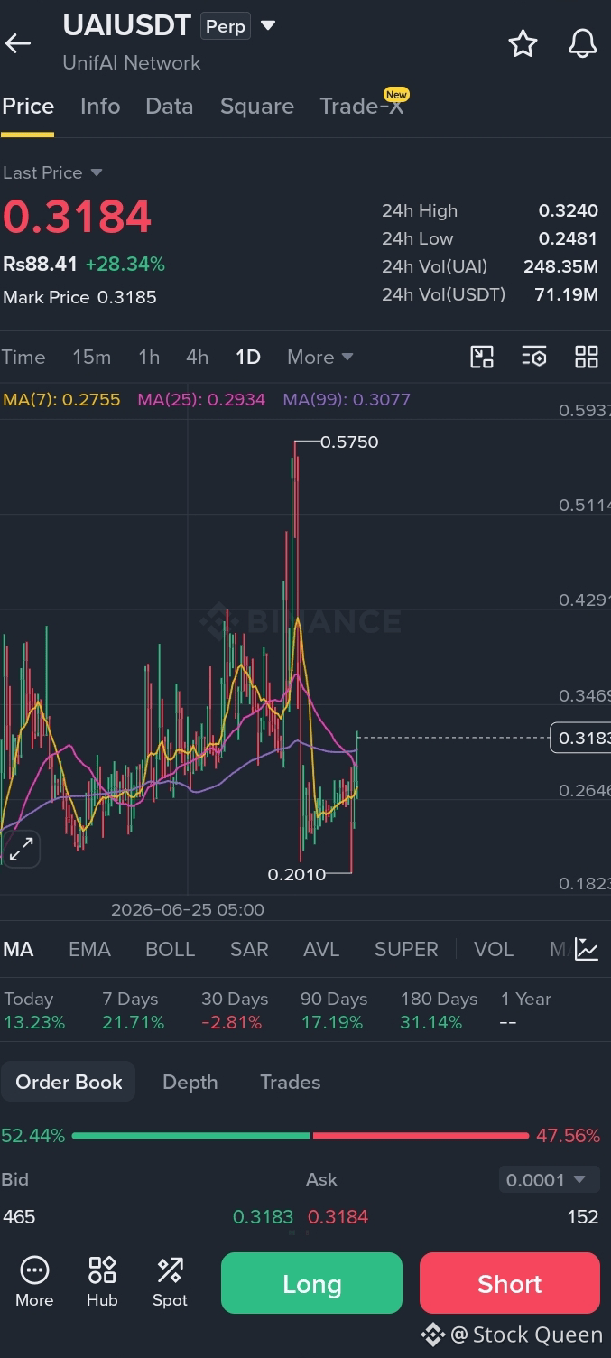Add UAIUSDT to favorites with star icon
This screenshot has height=1358, width=611.
pyautogui.click(x=523, y=43)
